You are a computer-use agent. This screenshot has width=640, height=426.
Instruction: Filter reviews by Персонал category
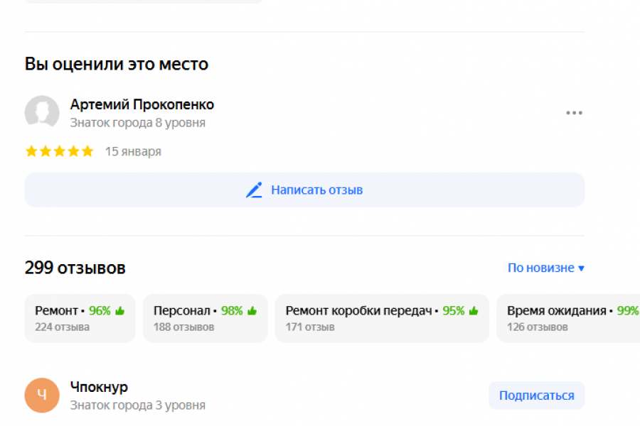click(x=205, y=318)
